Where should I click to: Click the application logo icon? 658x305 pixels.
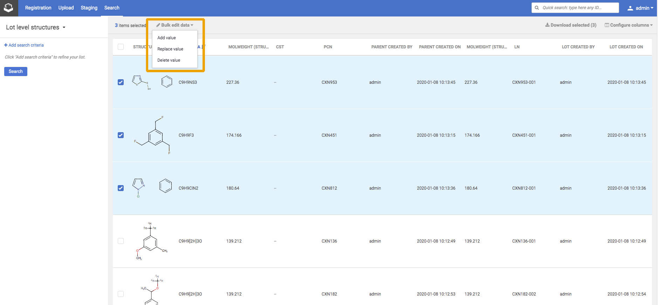8,8
